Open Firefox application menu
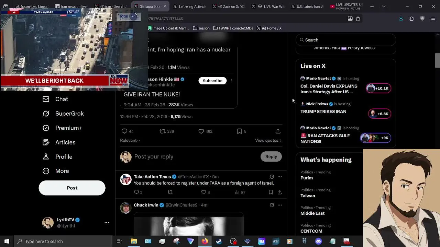The height and width of the screenshot is (247, 440). pos(433,19)
